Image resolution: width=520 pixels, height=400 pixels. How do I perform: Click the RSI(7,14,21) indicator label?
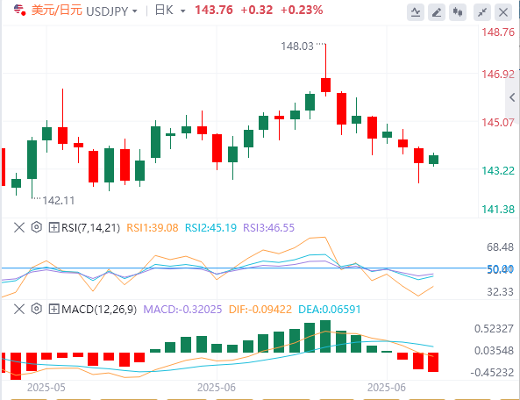[90, 228]
